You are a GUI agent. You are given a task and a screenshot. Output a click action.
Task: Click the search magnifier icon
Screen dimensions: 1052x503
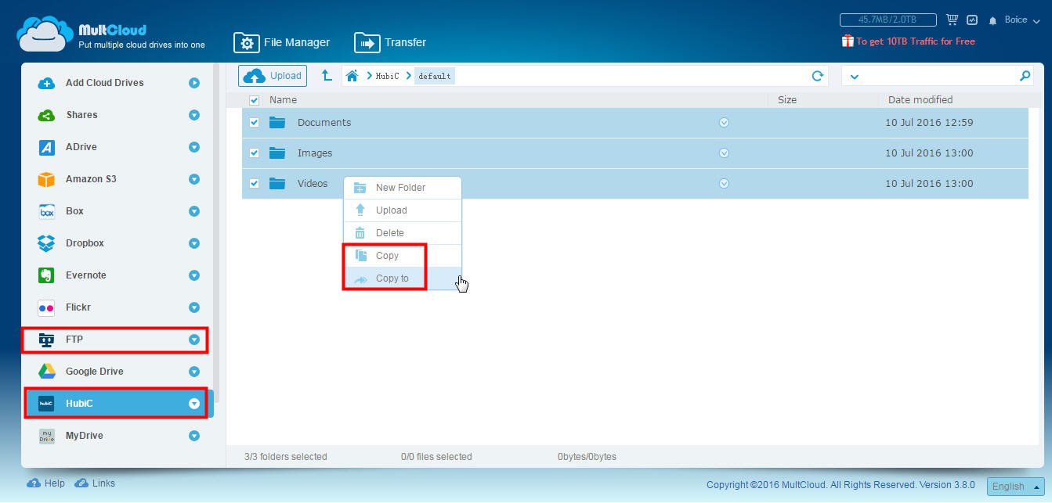coord(1025,76)
